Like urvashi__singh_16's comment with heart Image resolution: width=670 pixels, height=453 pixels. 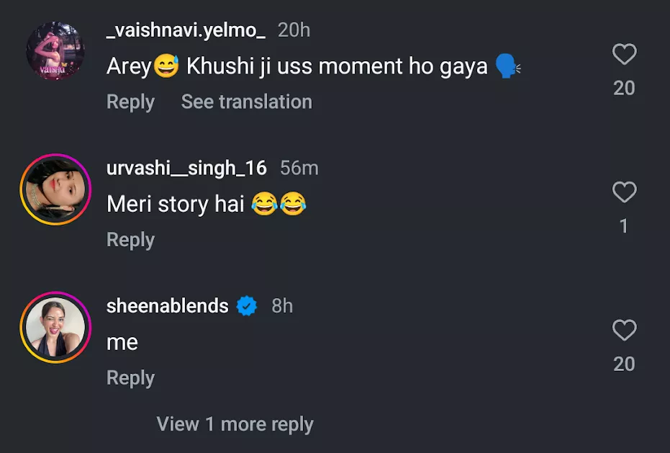pos(624,192)
